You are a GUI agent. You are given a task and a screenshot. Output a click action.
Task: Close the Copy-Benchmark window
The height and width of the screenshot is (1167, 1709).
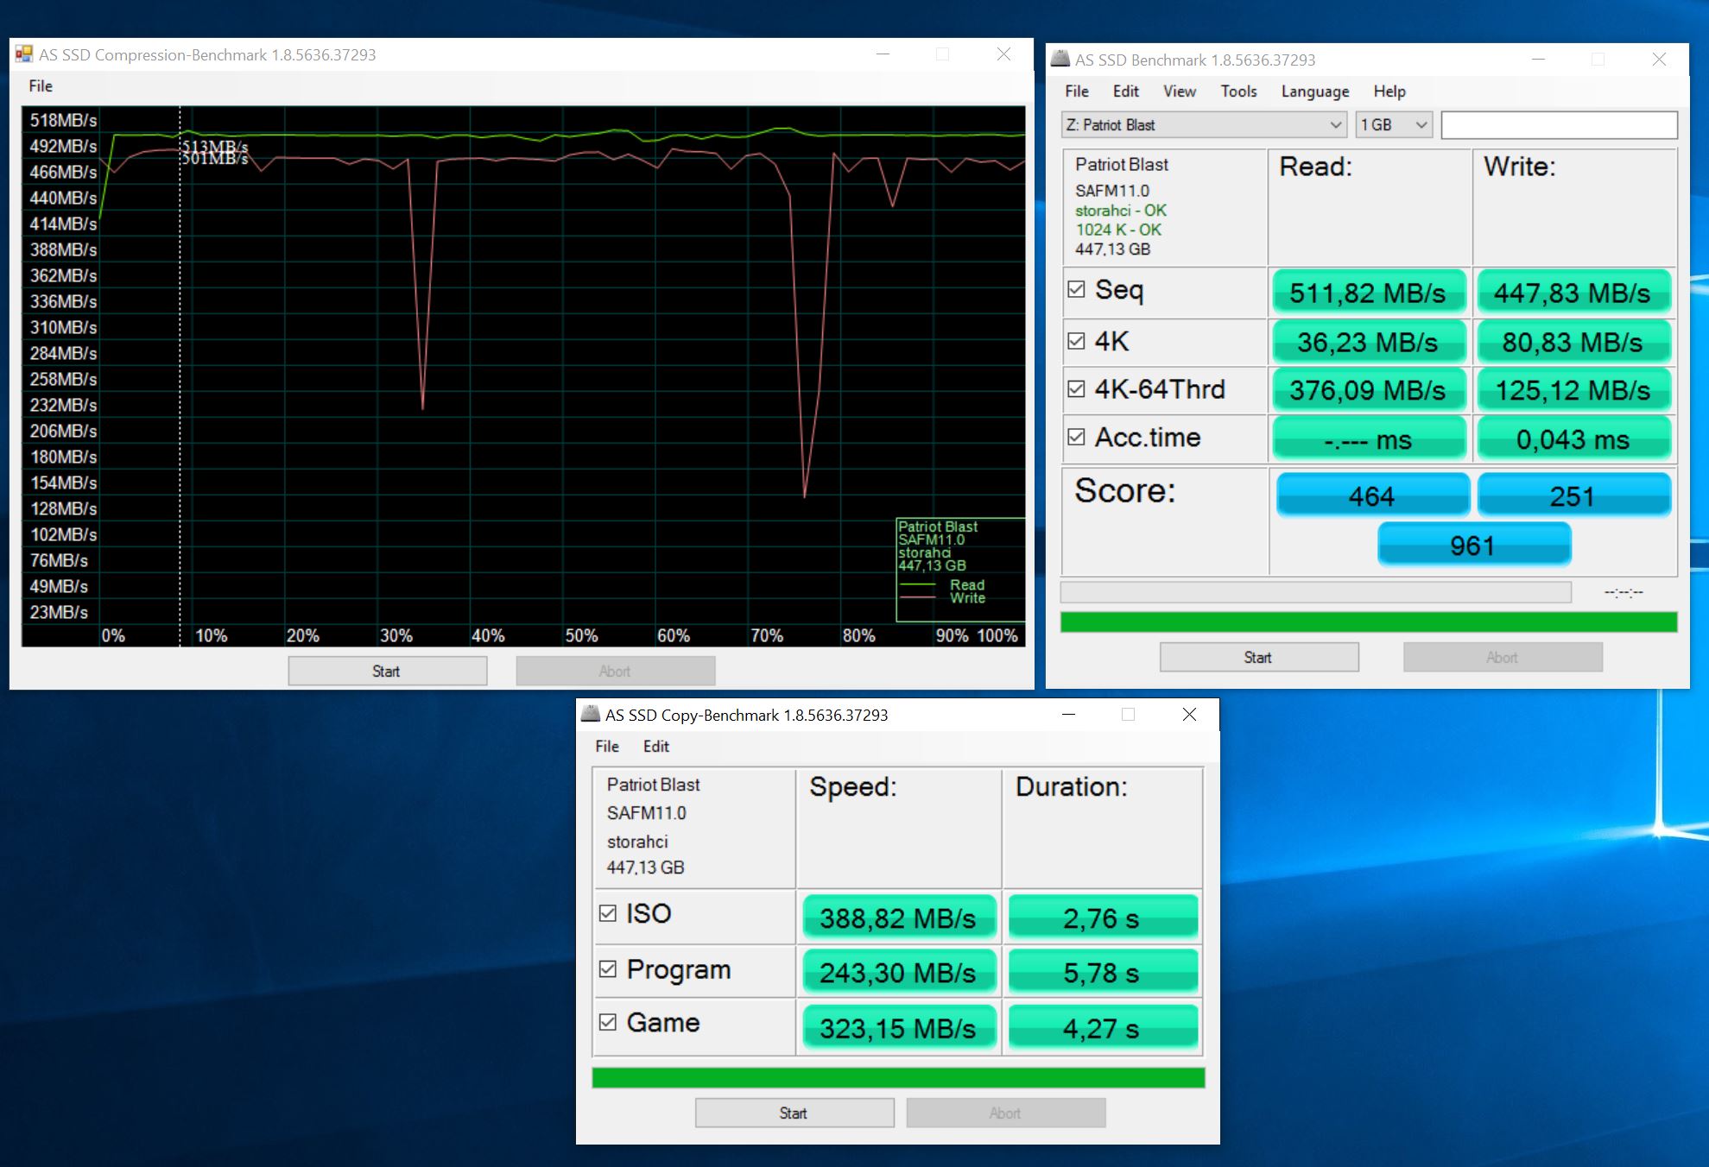click(1190, 715)
